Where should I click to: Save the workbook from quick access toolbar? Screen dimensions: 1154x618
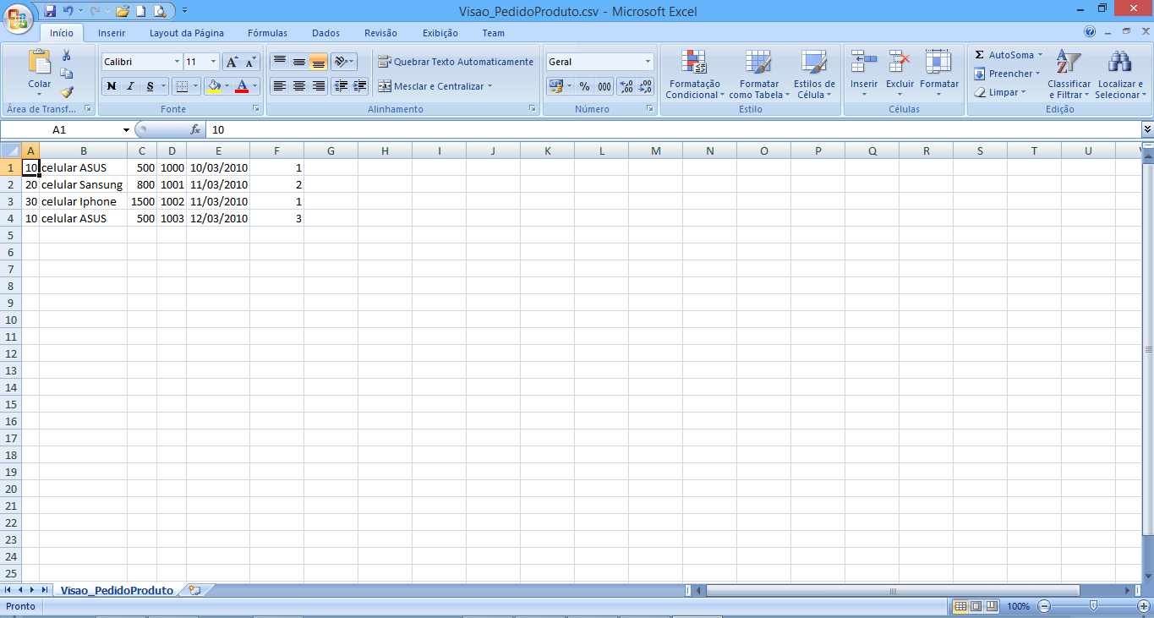click(x=50, y=11)
